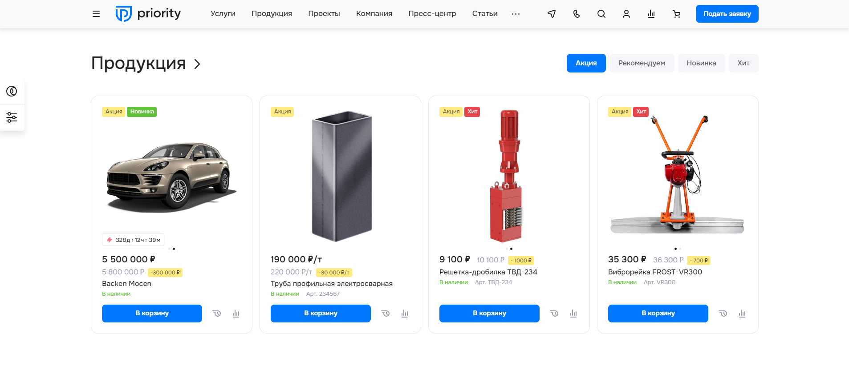Open the comparison chart icon in header
This screenshot has height=366, width=849.
(651, 14)
